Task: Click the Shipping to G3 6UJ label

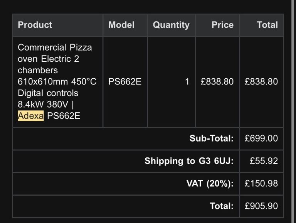Action: (x=189, y=161)
